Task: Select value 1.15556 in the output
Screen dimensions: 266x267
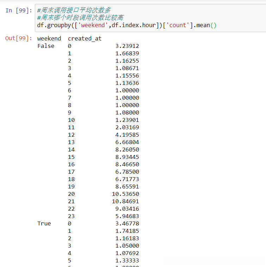Action: [127, 76]
